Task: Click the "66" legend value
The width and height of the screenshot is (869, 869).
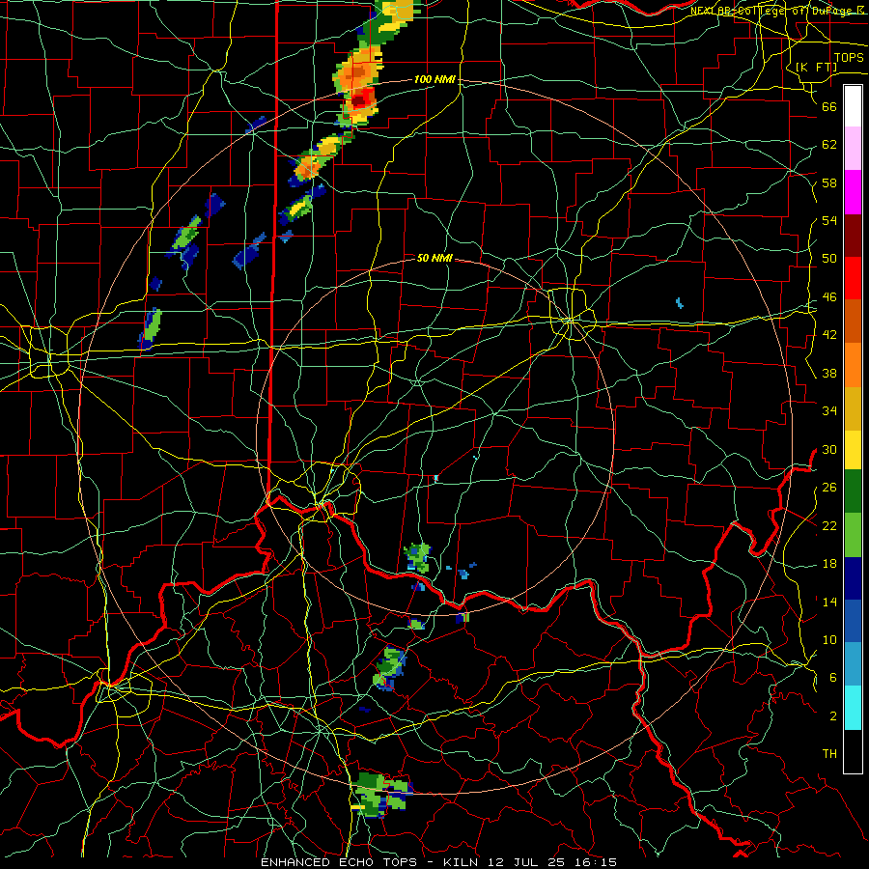Action: point(829,106)
